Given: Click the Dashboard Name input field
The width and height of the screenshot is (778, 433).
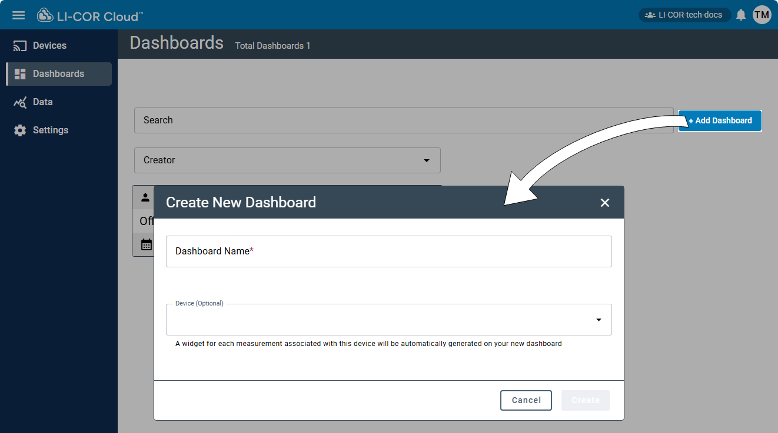Looking at the screenshot, I should pyautogui.click(x=388, y=251).
